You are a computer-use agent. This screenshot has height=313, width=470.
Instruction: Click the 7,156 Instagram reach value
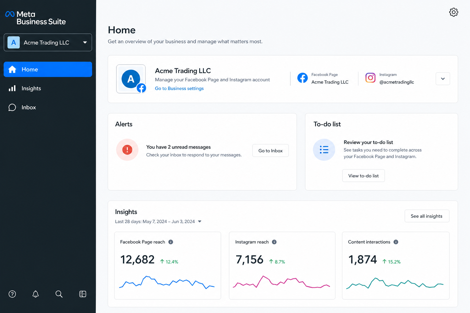(x=249, y=260)
